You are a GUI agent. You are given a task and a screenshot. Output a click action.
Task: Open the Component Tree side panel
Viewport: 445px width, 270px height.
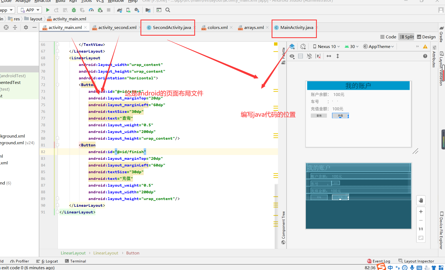283,228
